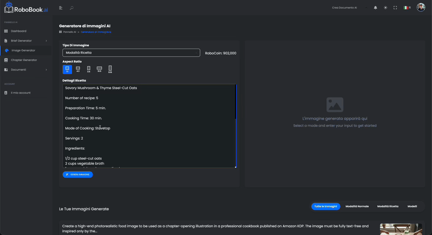Click the hamburger menu icon in header
This screenshot has width=432, height=235.
coord(61,8)
